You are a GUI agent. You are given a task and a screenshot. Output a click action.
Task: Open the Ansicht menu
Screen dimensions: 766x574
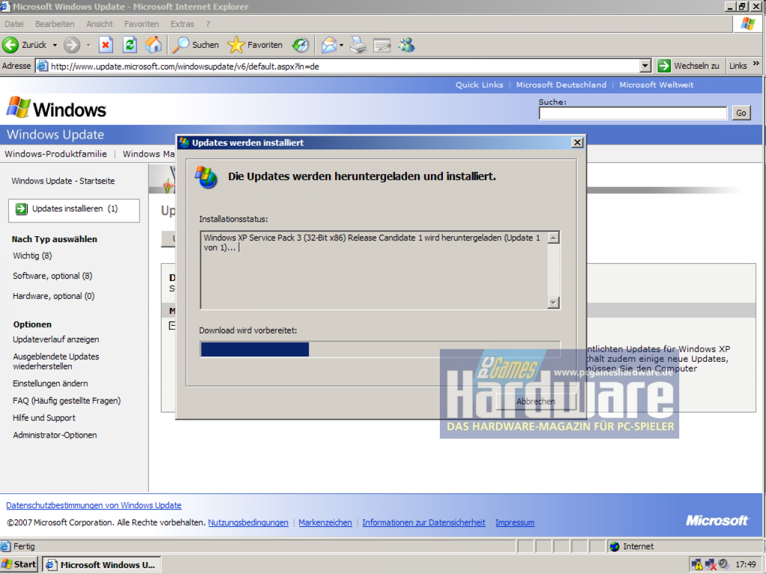[100, 24]
